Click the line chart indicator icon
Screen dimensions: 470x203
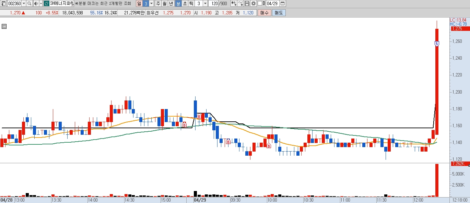(240, 3)
